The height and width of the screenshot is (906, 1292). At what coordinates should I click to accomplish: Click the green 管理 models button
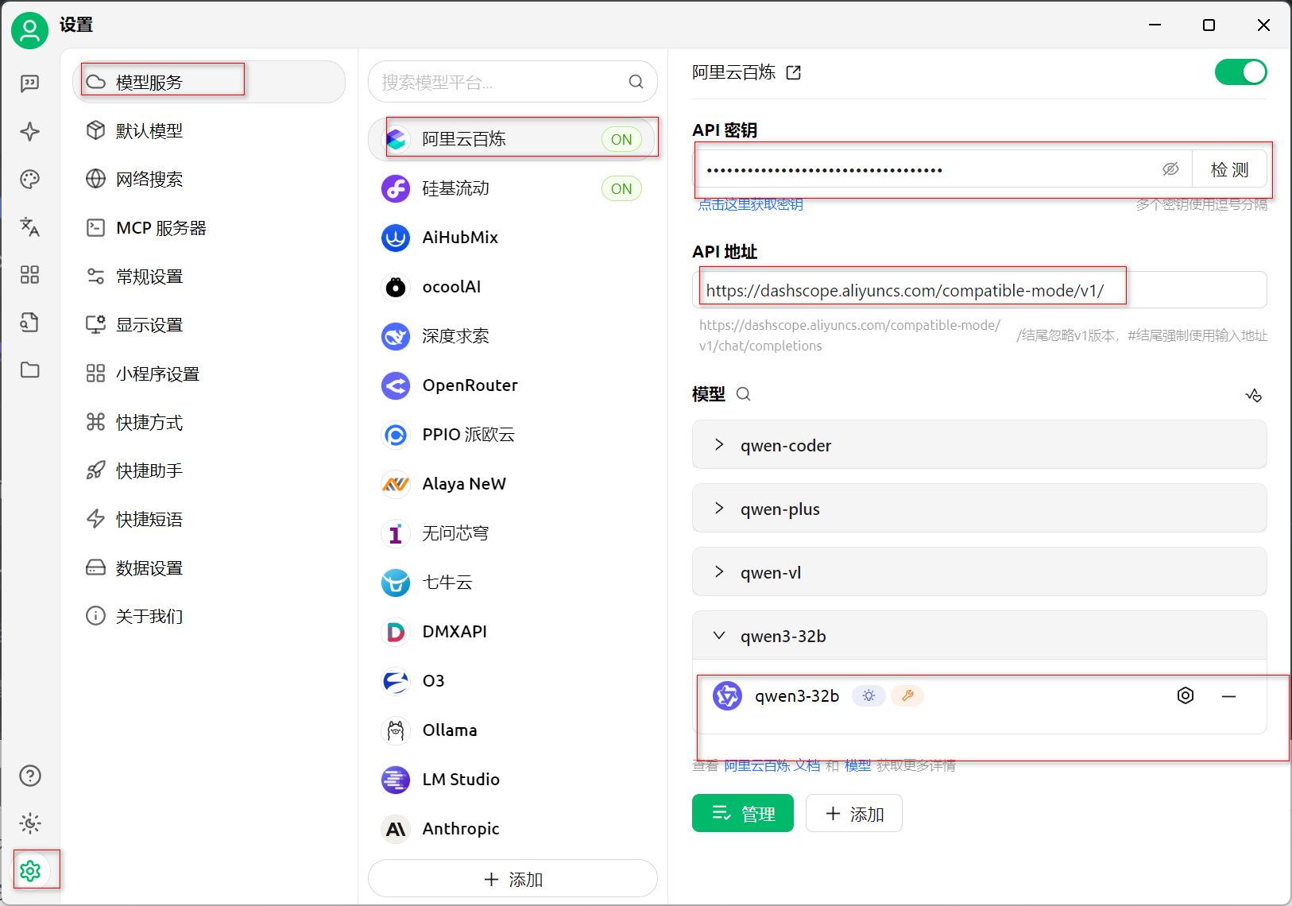tap(743, 813)
